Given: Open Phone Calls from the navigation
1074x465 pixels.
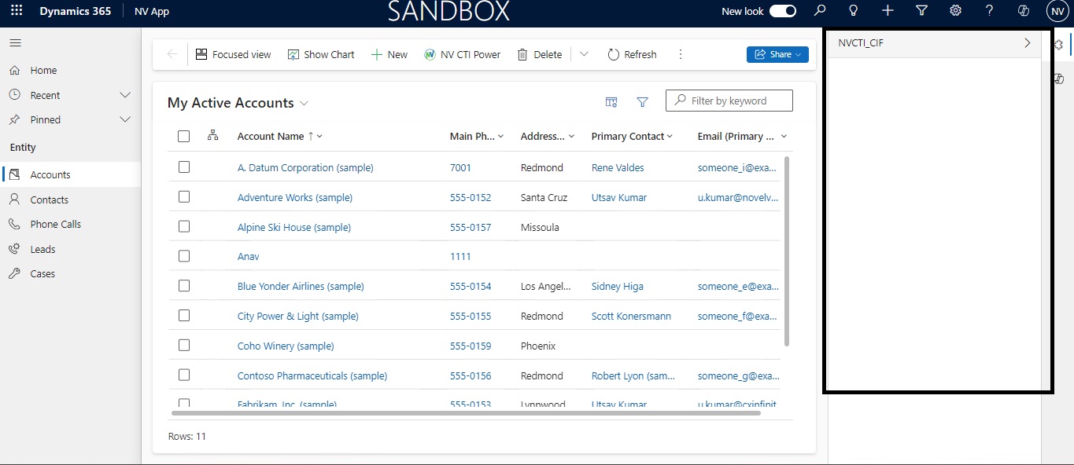Looking at the screenshot, I should point(55,224).
